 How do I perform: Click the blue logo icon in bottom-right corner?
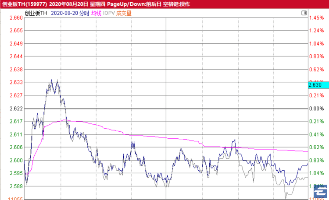point(321,193)
